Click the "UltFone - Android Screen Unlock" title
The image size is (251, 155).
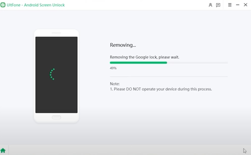36,5
